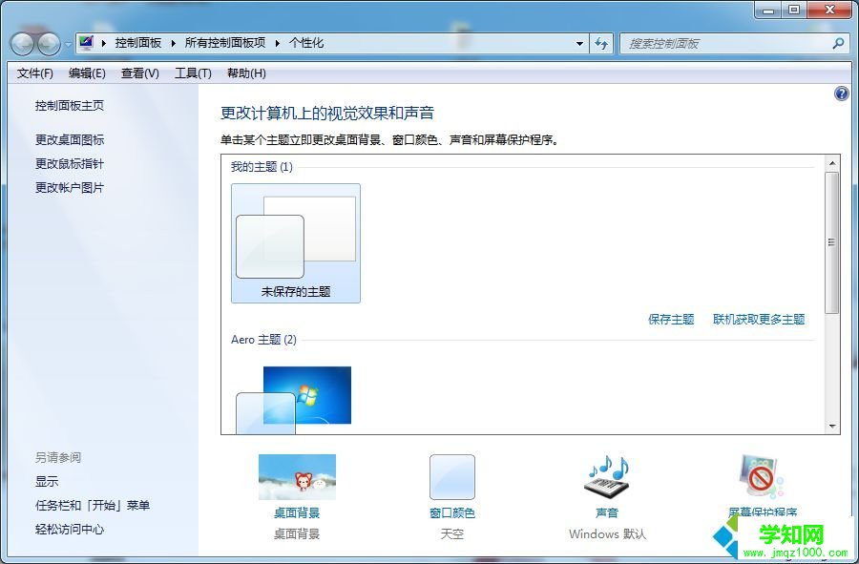Open the 查看 (View) menu

[138, 73]
